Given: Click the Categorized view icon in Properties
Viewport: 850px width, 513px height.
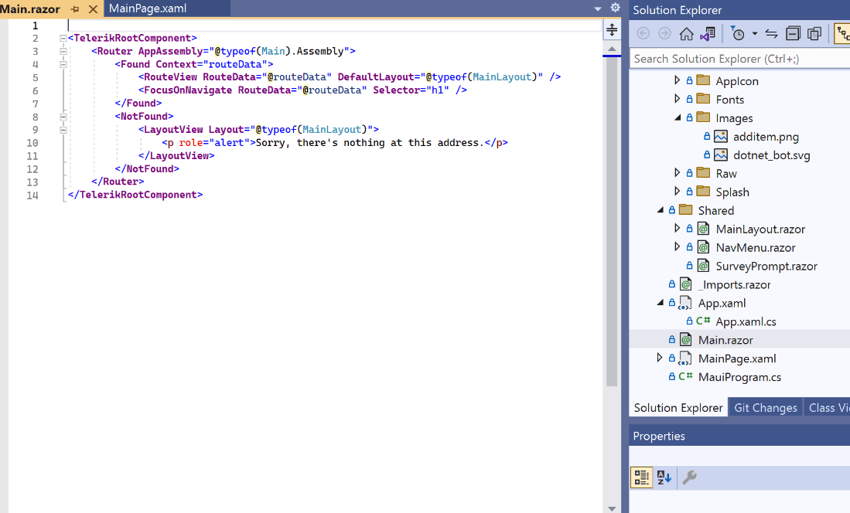Looking at the screenshot, I should (x=641, y=477).
